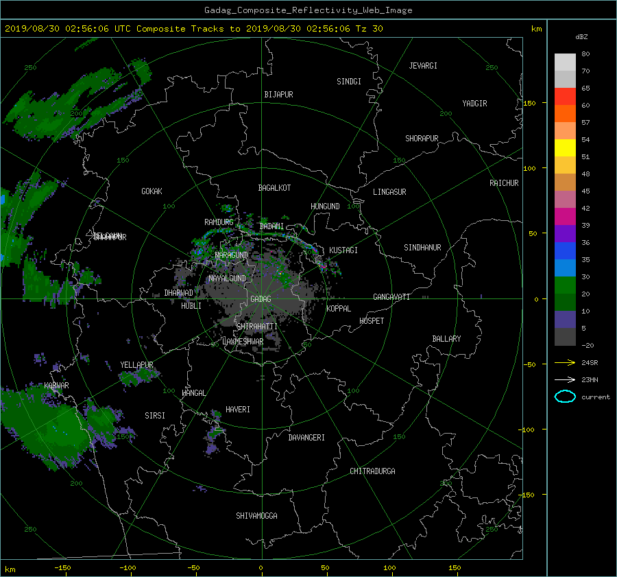Click the BALLARY city label

446,339
